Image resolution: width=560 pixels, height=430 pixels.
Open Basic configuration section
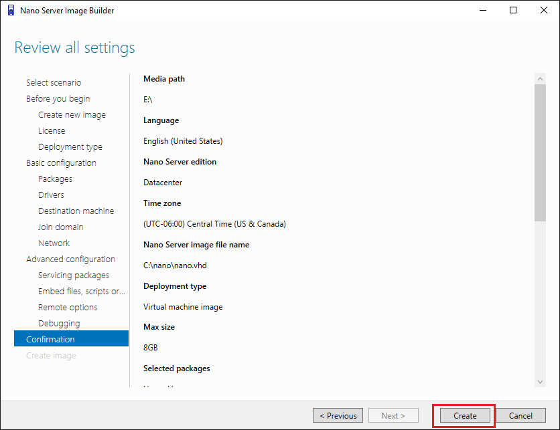(61, 163)
